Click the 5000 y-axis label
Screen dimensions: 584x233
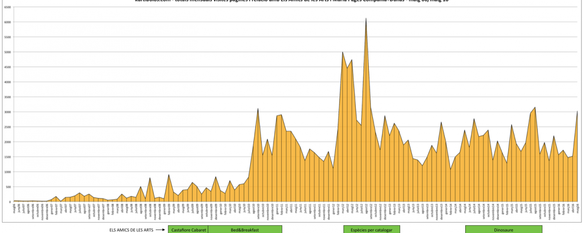point(6,52)
